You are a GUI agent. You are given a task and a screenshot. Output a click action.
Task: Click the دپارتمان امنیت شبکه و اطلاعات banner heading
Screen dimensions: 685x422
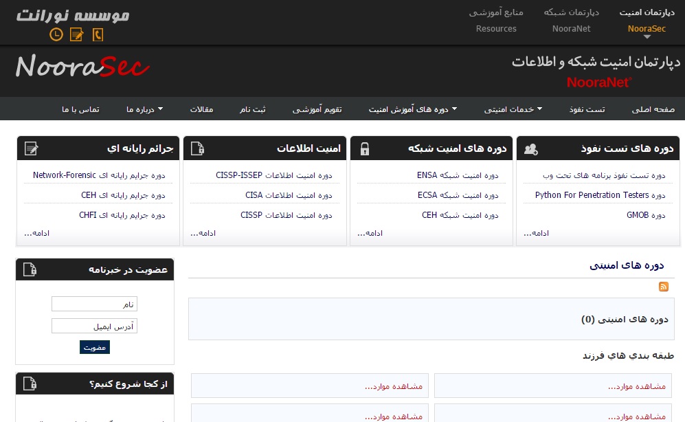click(596, 62)
